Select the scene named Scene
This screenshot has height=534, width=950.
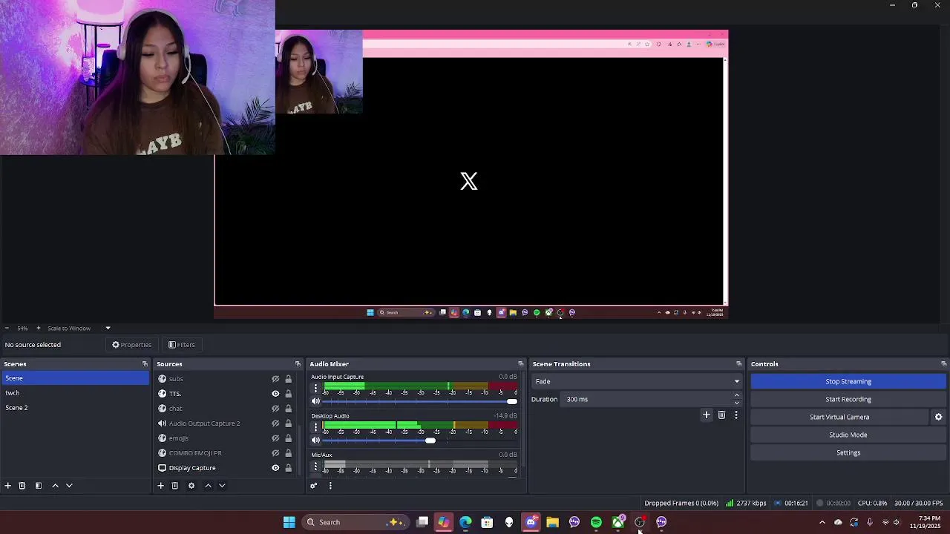point(74,378)
